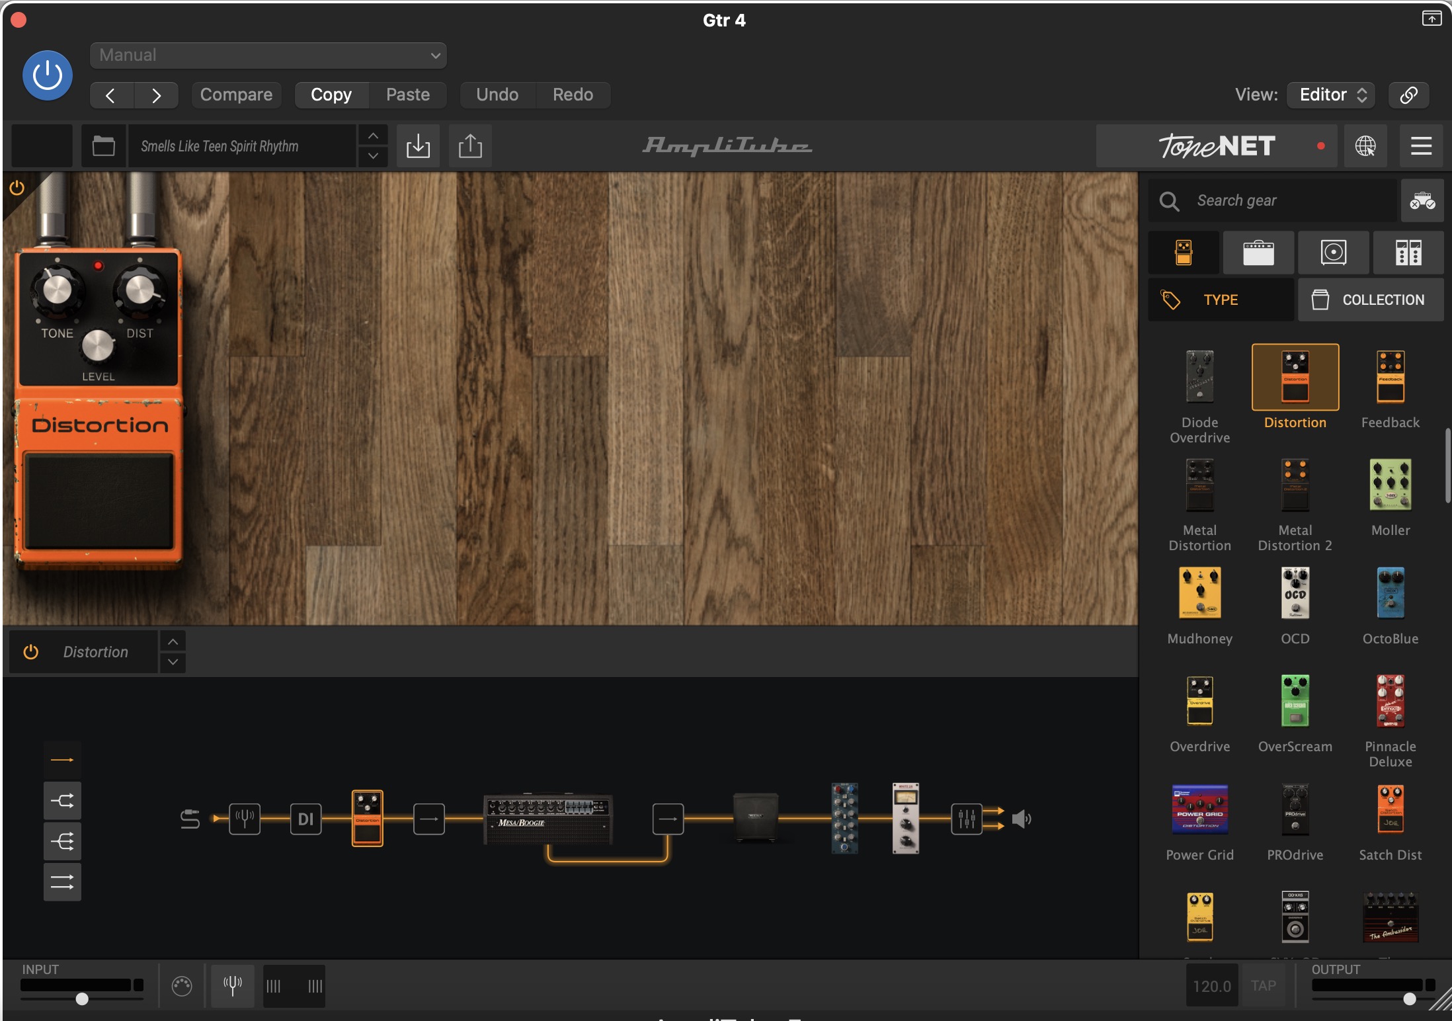Choose the single serial routing icon
This screenshot has width=1452, height=1021.
[62, 760]
